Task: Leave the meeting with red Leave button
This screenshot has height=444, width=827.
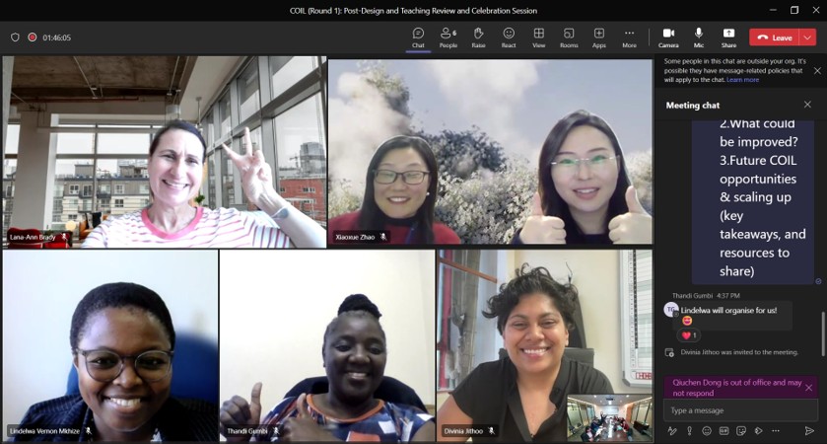Action: point(775,37)
